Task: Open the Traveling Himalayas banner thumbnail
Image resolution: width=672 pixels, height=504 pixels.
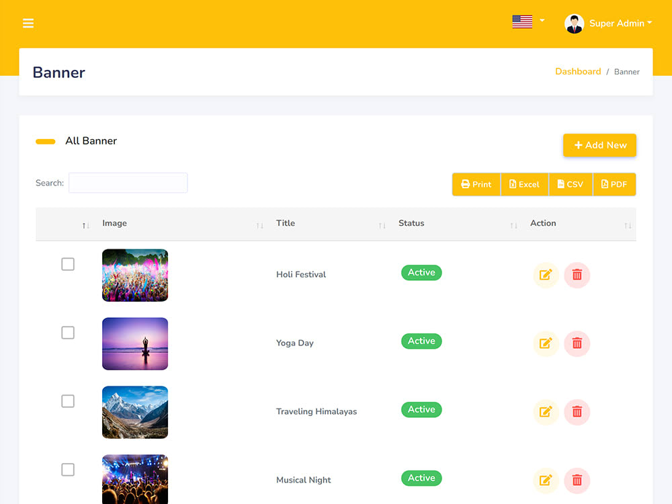Action: point(135,413)
